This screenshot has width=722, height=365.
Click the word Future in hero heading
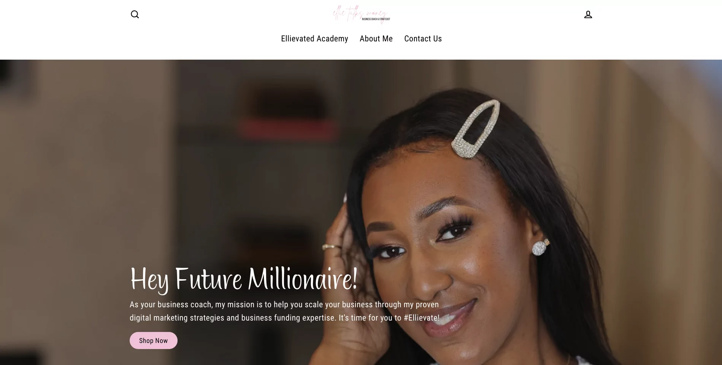click(208, 279)
